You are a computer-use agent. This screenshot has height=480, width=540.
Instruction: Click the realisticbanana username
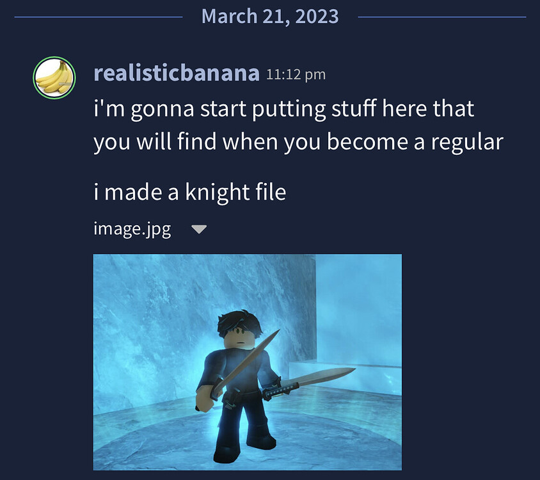click(x=177, y=73)
